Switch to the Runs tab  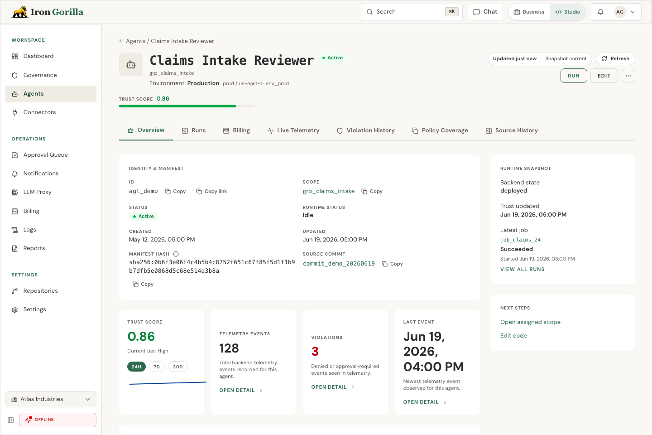194,130
